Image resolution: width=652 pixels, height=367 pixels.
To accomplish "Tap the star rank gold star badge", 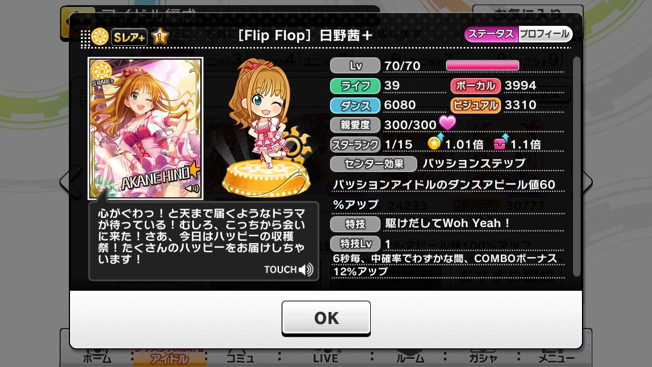I will [x=160, y=37].
